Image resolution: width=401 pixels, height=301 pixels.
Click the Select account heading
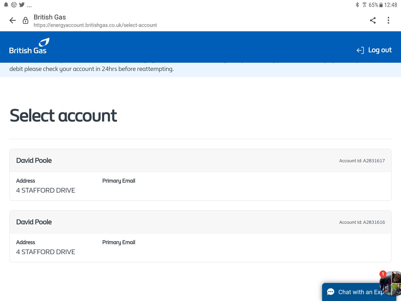coord(63,115)
